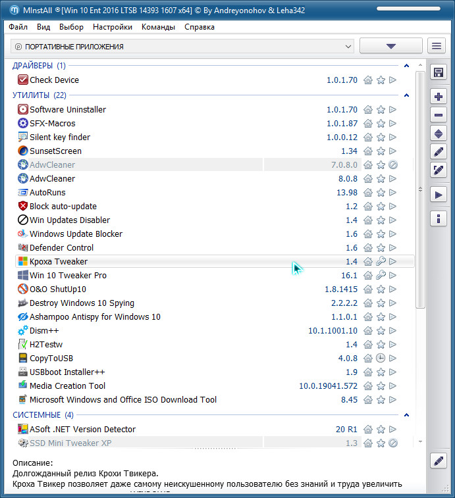455x498 pixels.
Task: Click the home icon for Block auto-update
Action: [368, 207]
